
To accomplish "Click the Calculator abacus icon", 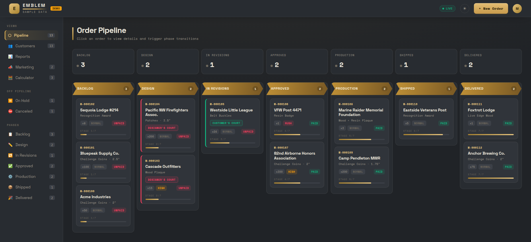I will point(10,78).
